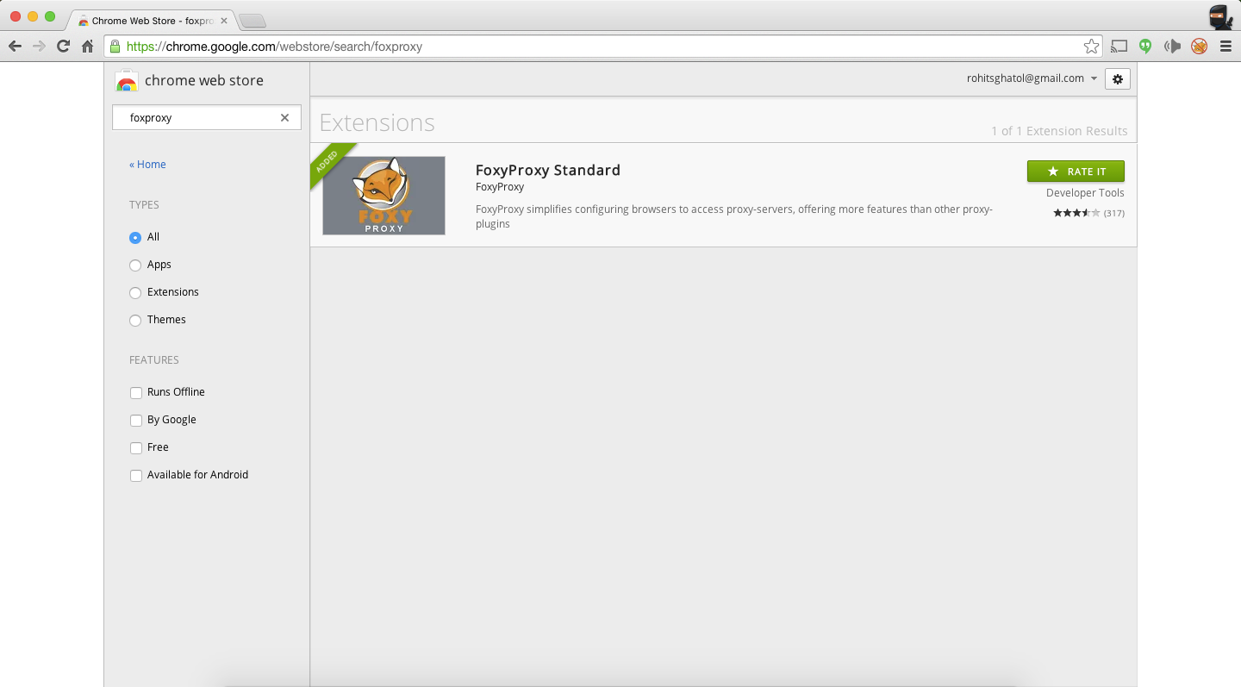Click the green RATE IT button
Screen dimensions: 1241x687
coord(1076,172)
